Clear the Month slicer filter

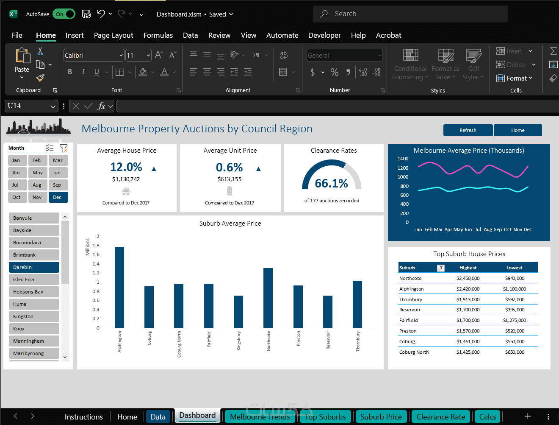pos(64,148)
